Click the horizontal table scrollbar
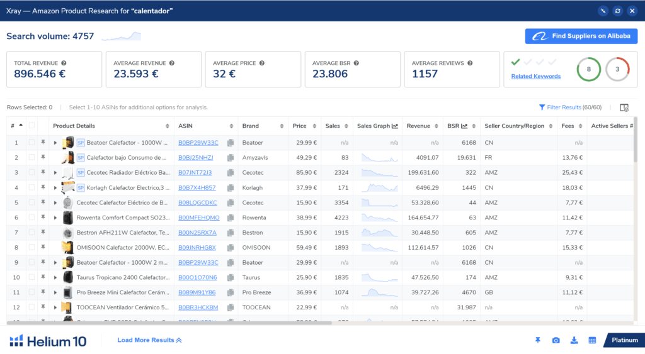Viewport: 645px width, 354px height. [x=169, y=323]
